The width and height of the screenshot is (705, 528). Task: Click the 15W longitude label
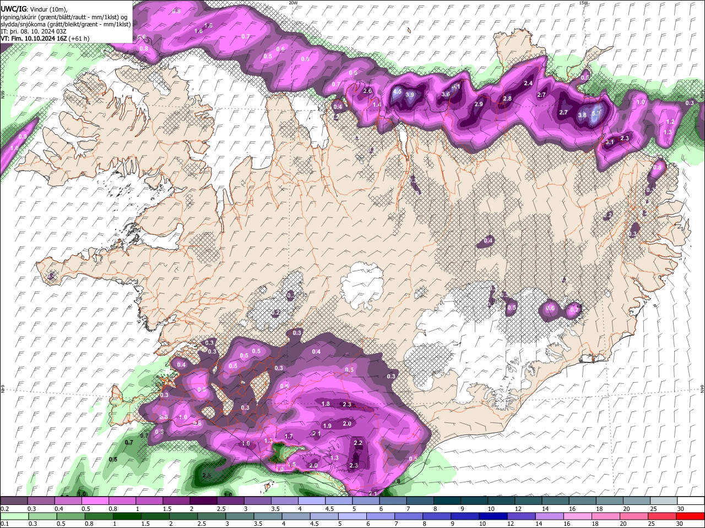[583, 3]
